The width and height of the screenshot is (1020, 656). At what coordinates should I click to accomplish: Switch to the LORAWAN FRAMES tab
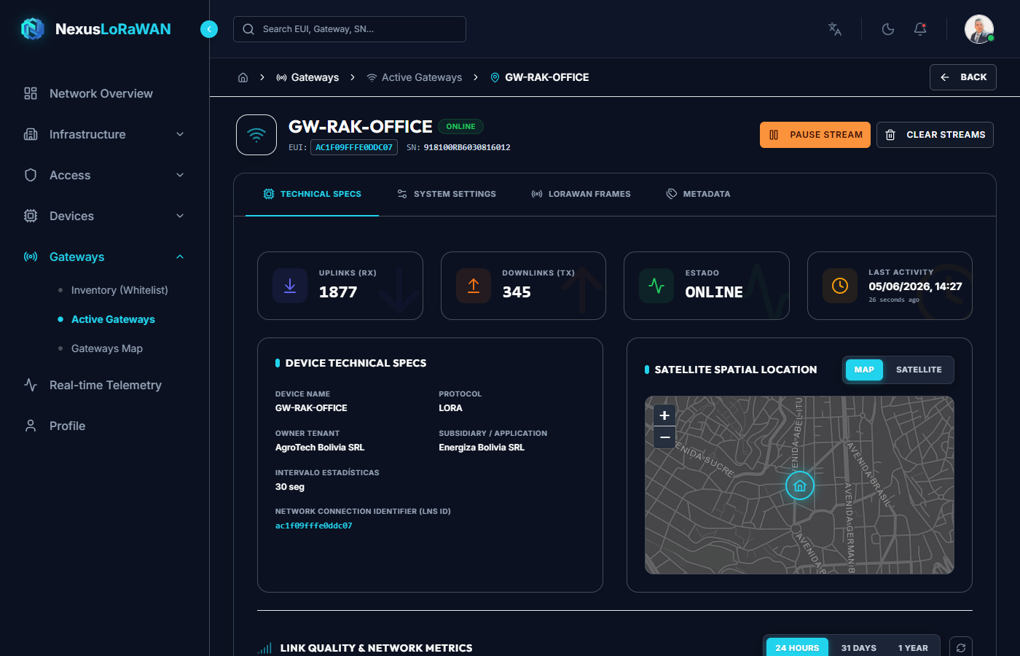tap(581, 194)
